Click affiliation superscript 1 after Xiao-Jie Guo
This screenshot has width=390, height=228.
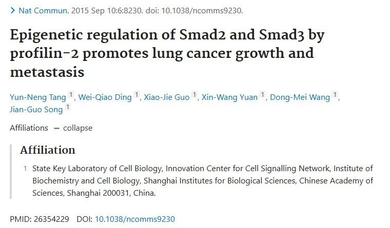point(194,95)
